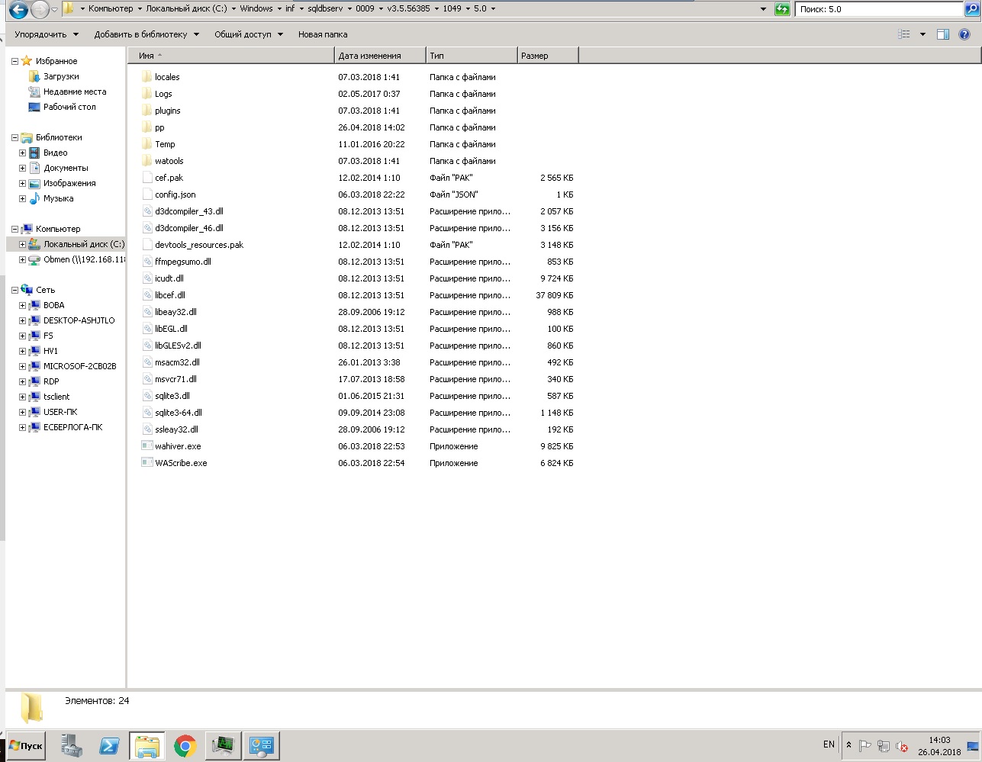Click the Action Center flag in the tray

(x=865, y=746)
